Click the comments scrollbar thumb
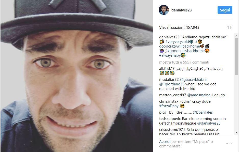The image size is (239, 152). click(236, 56)
